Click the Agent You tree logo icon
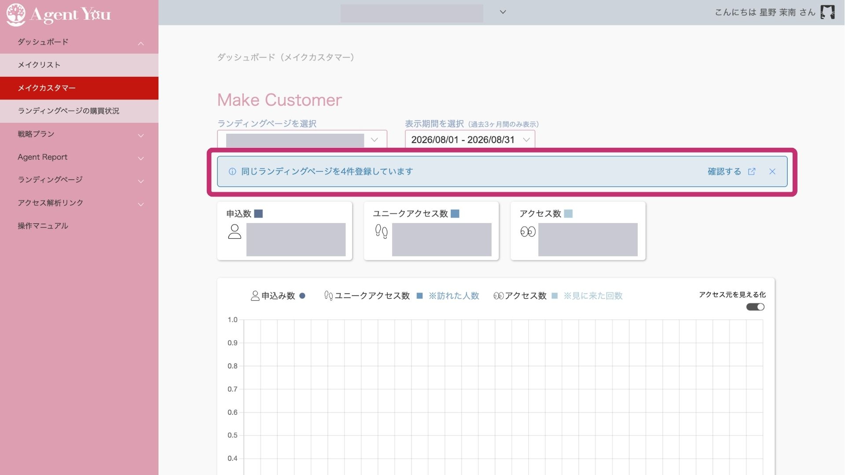 point(16,14)
